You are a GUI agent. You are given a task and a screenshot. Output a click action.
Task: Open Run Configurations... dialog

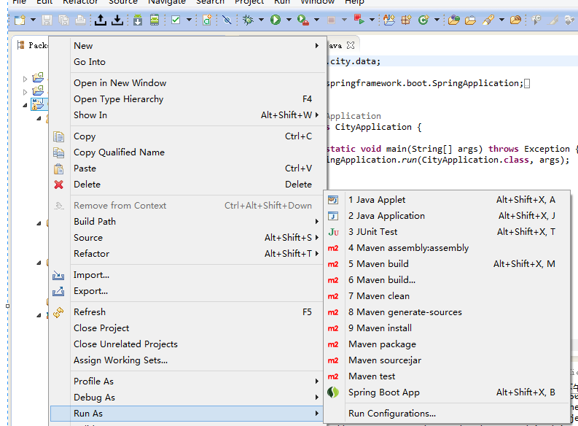point(447,414)
